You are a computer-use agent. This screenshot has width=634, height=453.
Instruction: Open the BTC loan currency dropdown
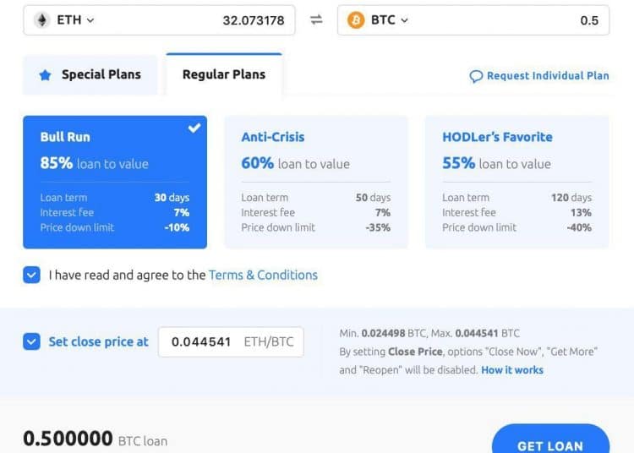pyautogui.click(x=390, y=19)
